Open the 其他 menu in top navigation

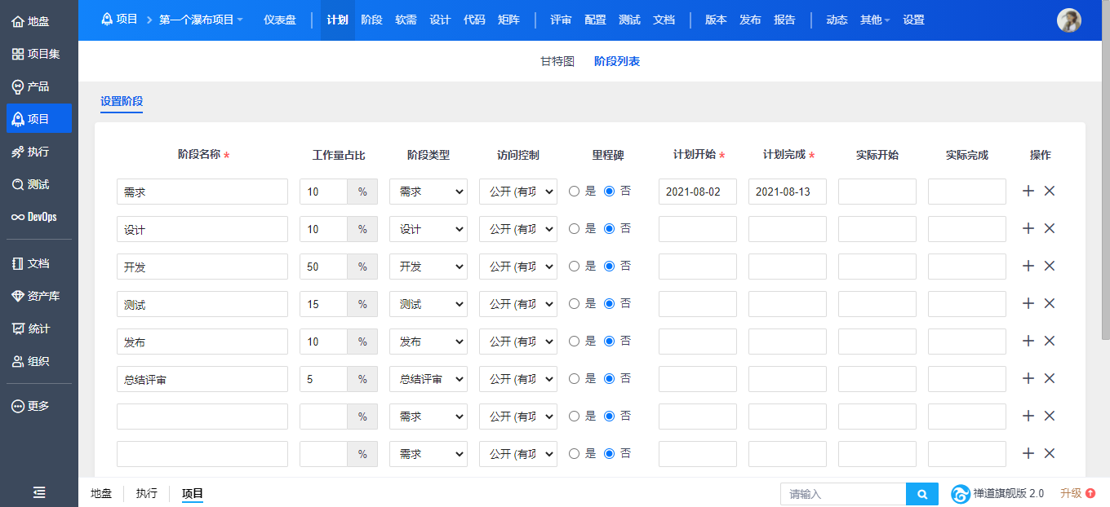click(x=874, y=20)
